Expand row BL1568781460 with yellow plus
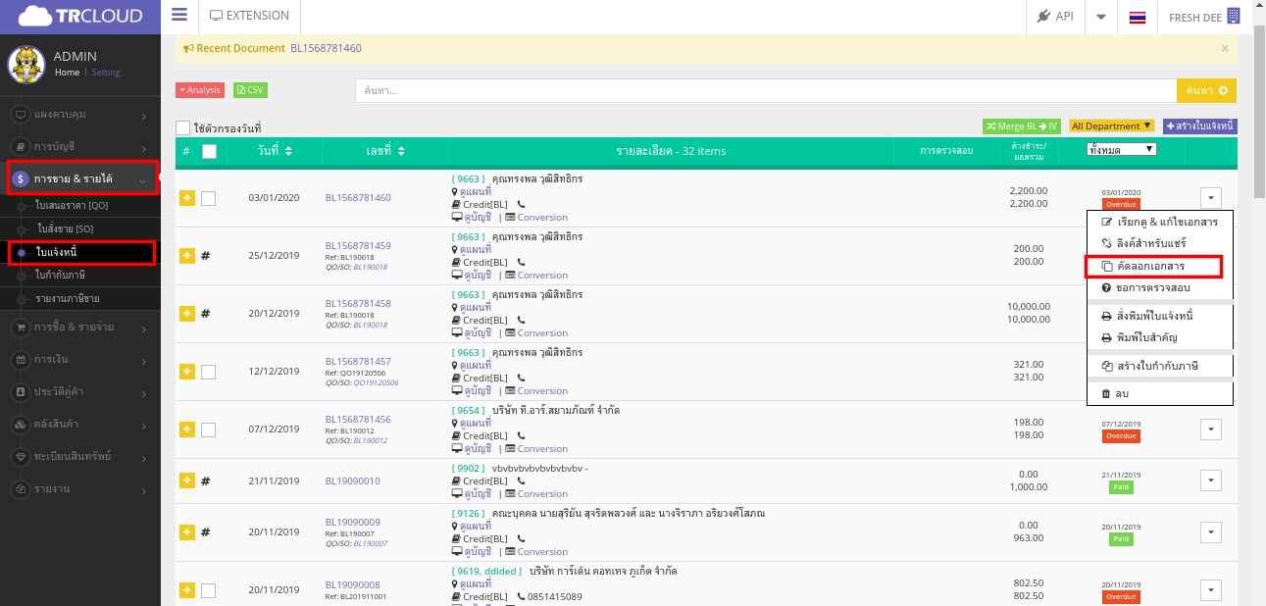This screenshot has height=606, width=1266. 187,198
